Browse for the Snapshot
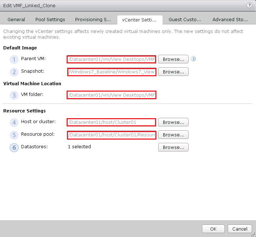 pos(173,72)
